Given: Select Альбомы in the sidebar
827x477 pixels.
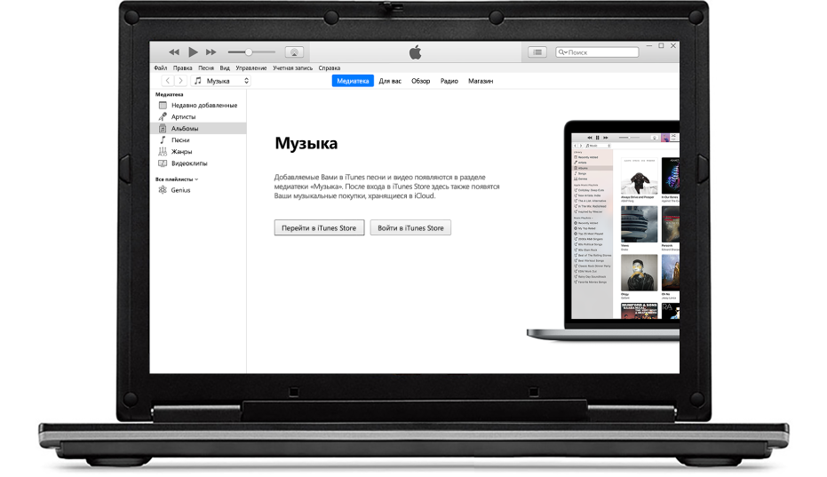Looking at the screenshot, I should coord(198,128).
